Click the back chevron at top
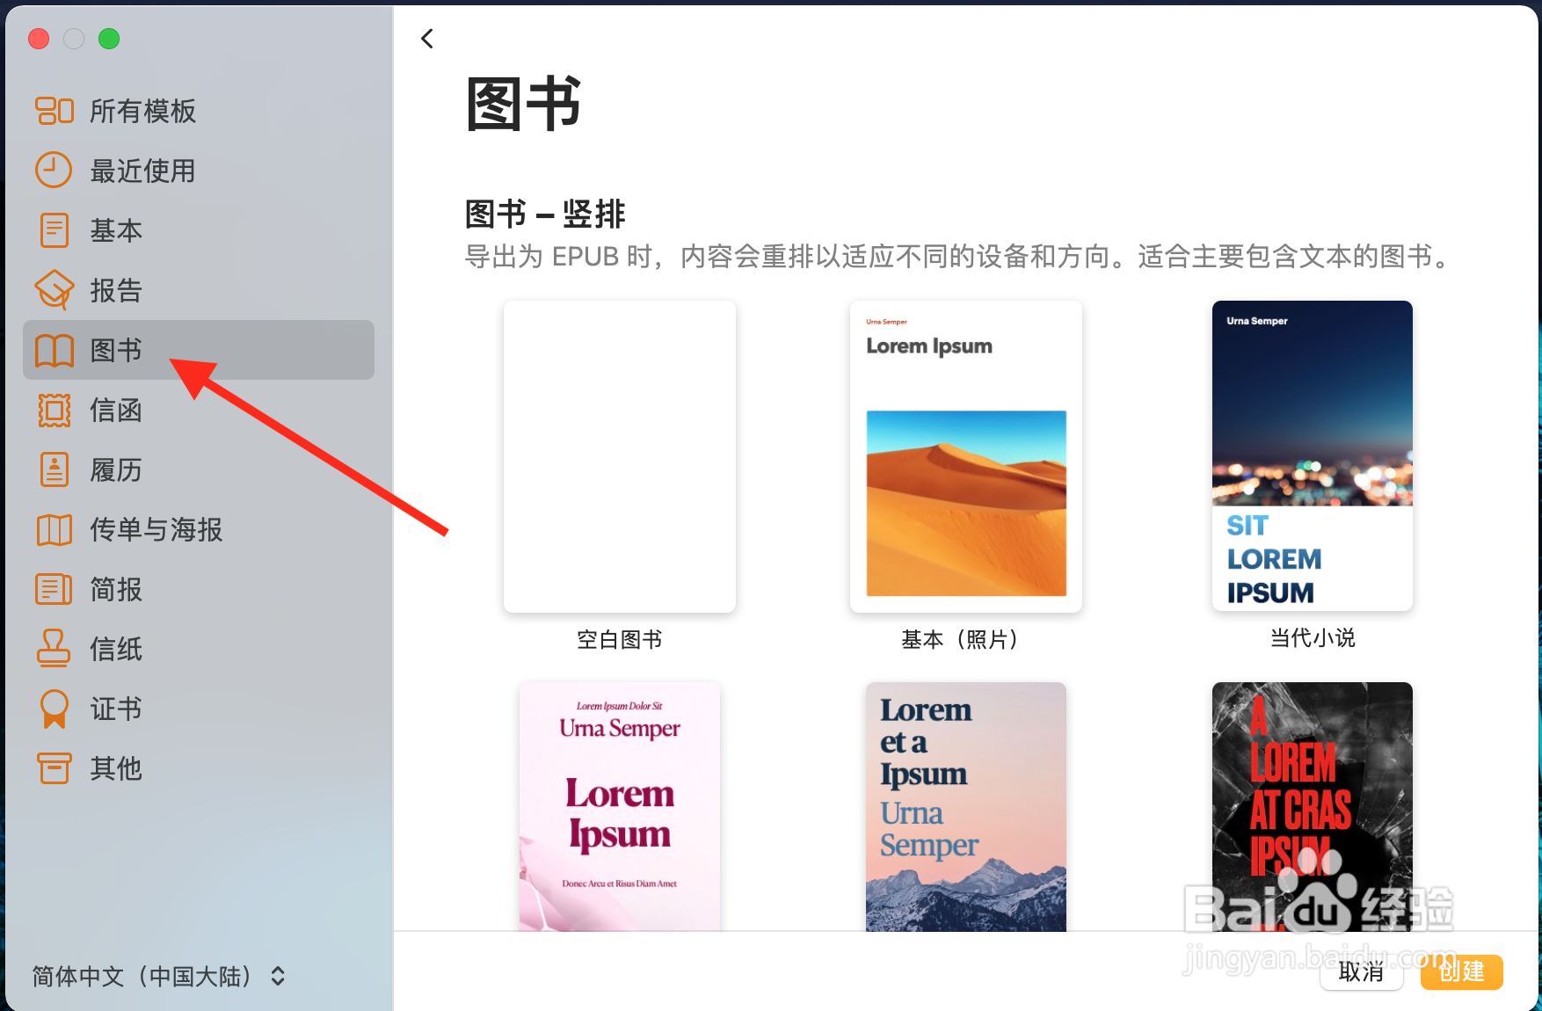Viewport: 1542px width, 1011px height. click(427, 38)
